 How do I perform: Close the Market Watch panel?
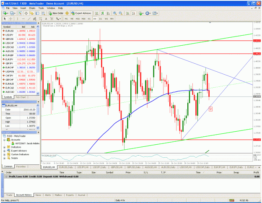(39, 23)
